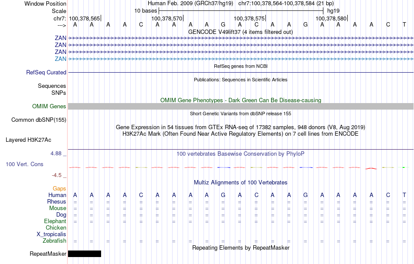Click the Human species label
Screen dimensions: 414x264
click(57, 195)
